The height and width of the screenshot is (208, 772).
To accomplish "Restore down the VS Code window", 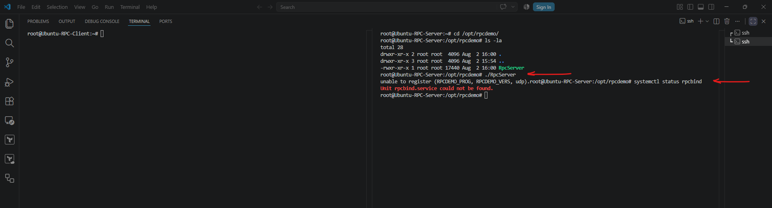I will coord(745,7).
